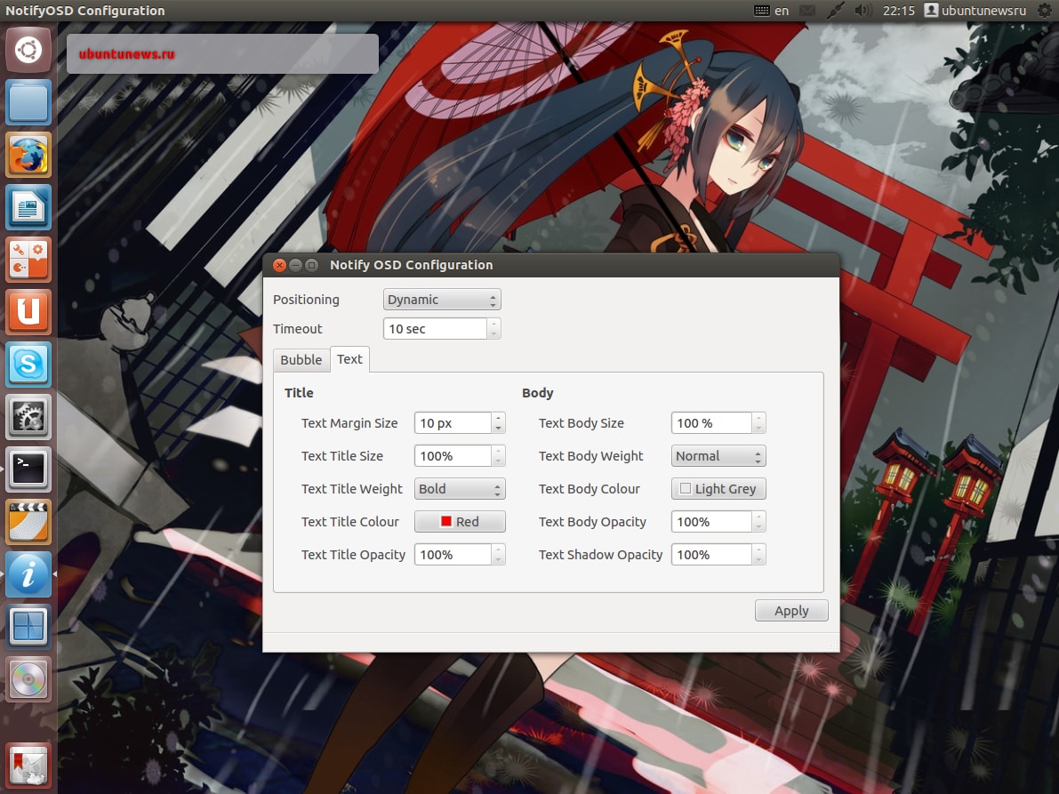The image size is (1059, 794).
Task: Open the Workspace Switcher
Action: point(28,627)
